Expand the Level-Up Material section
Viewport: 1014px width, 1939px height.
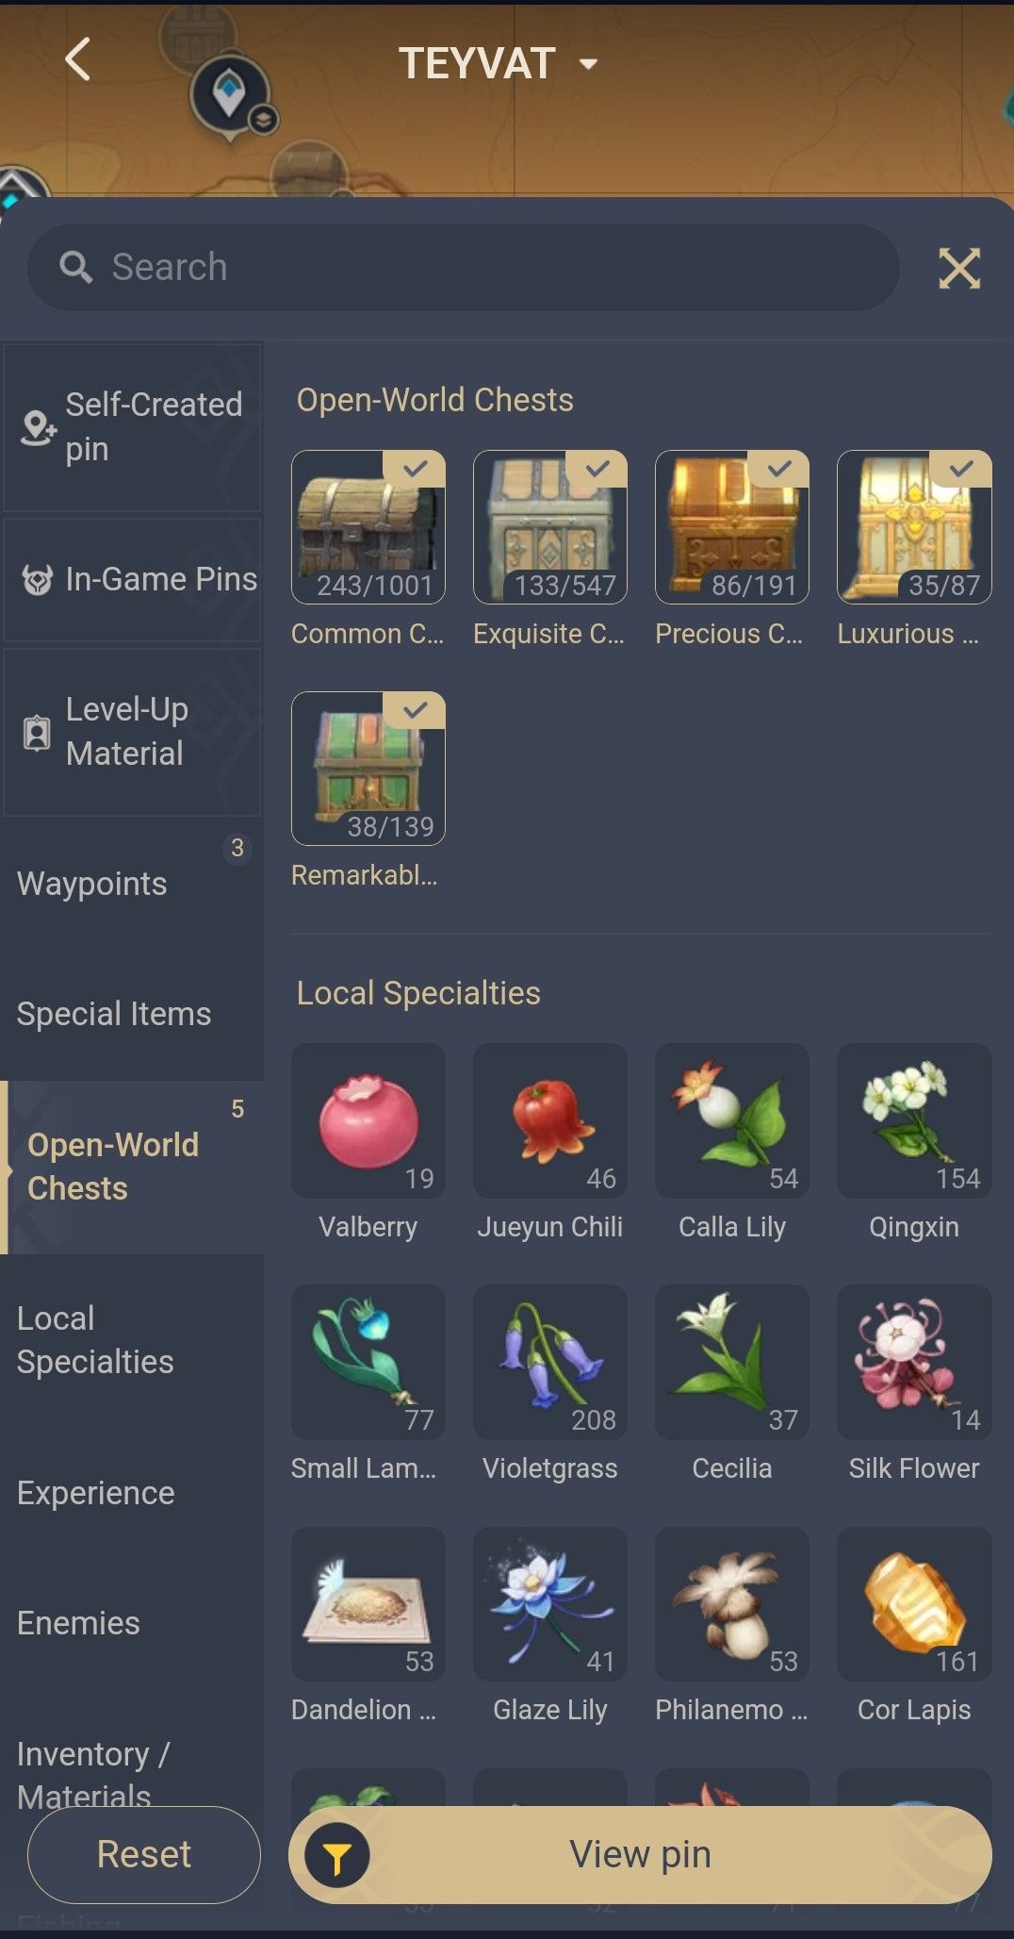[x=132, y=732]
